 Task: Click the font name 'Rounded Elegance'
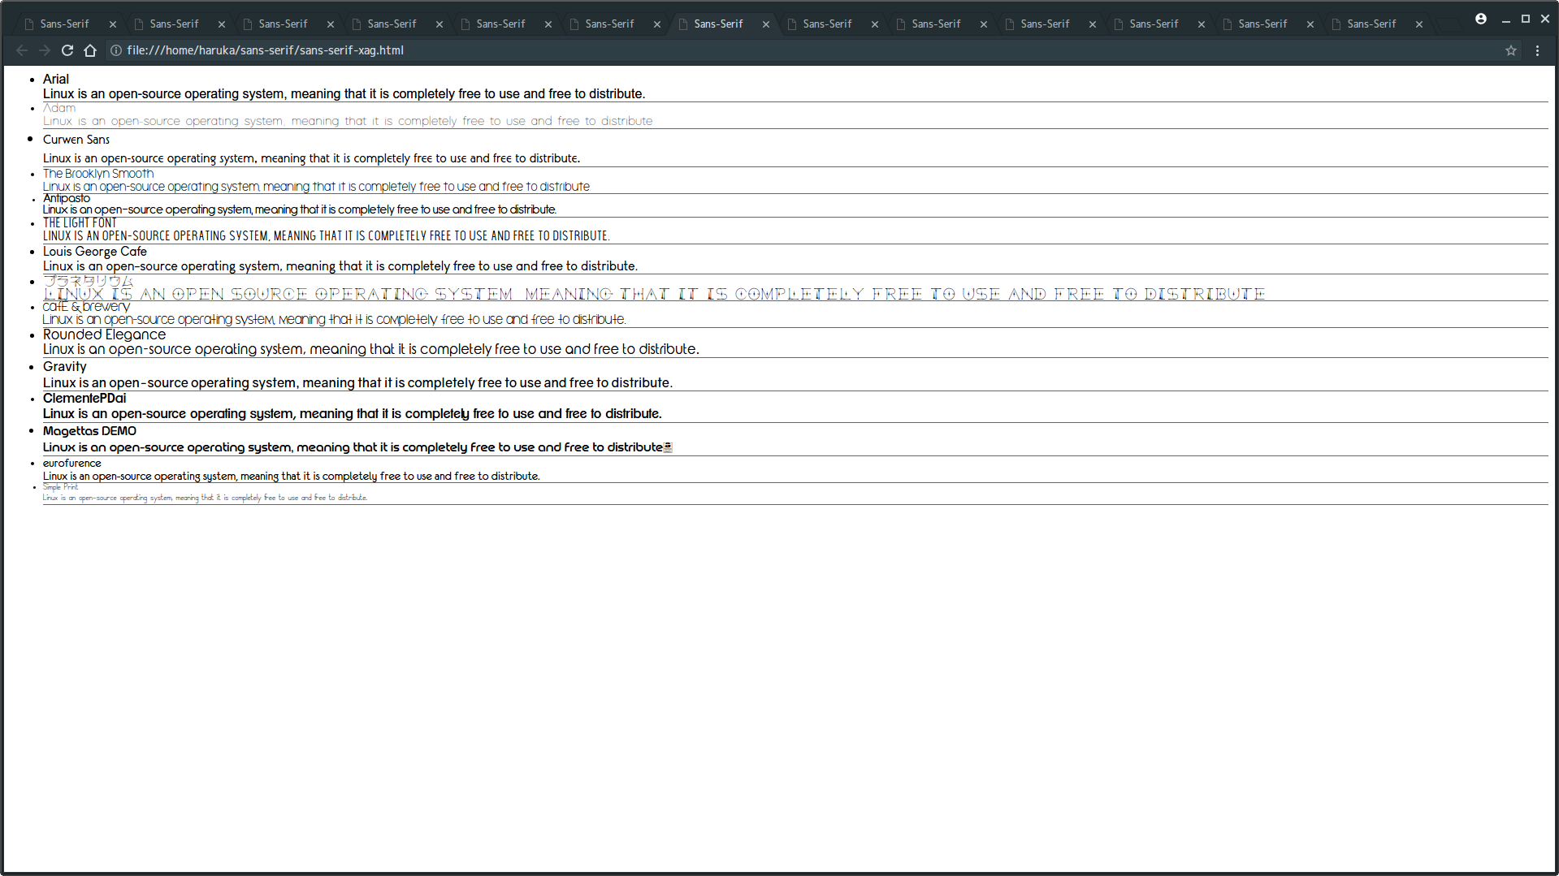coord(104,334)
